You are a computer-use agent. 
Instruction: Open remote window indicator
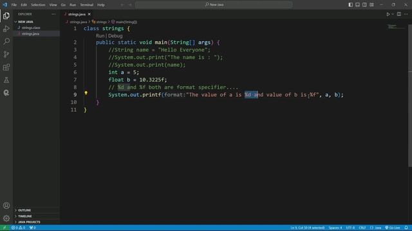tap(5, 228)
